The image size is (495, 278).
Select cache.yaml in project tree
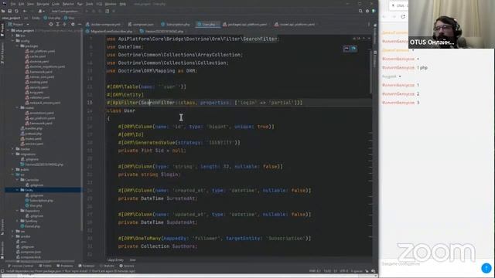(36, 56)
